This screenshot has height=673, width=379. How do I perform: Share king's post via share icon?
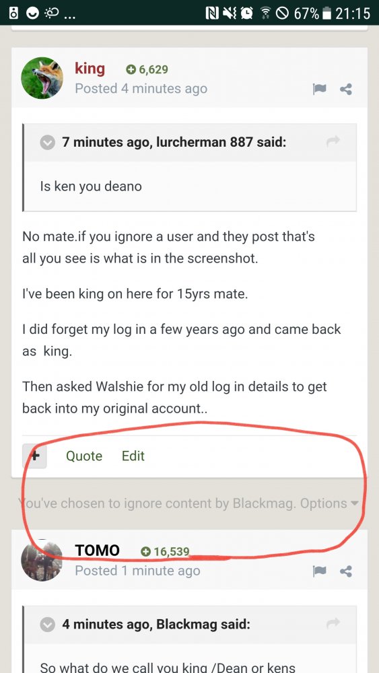click(x=346, y=89)
